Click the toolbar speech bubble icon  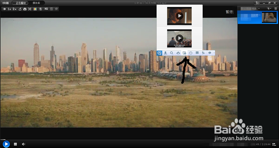[x=56, y=9]
